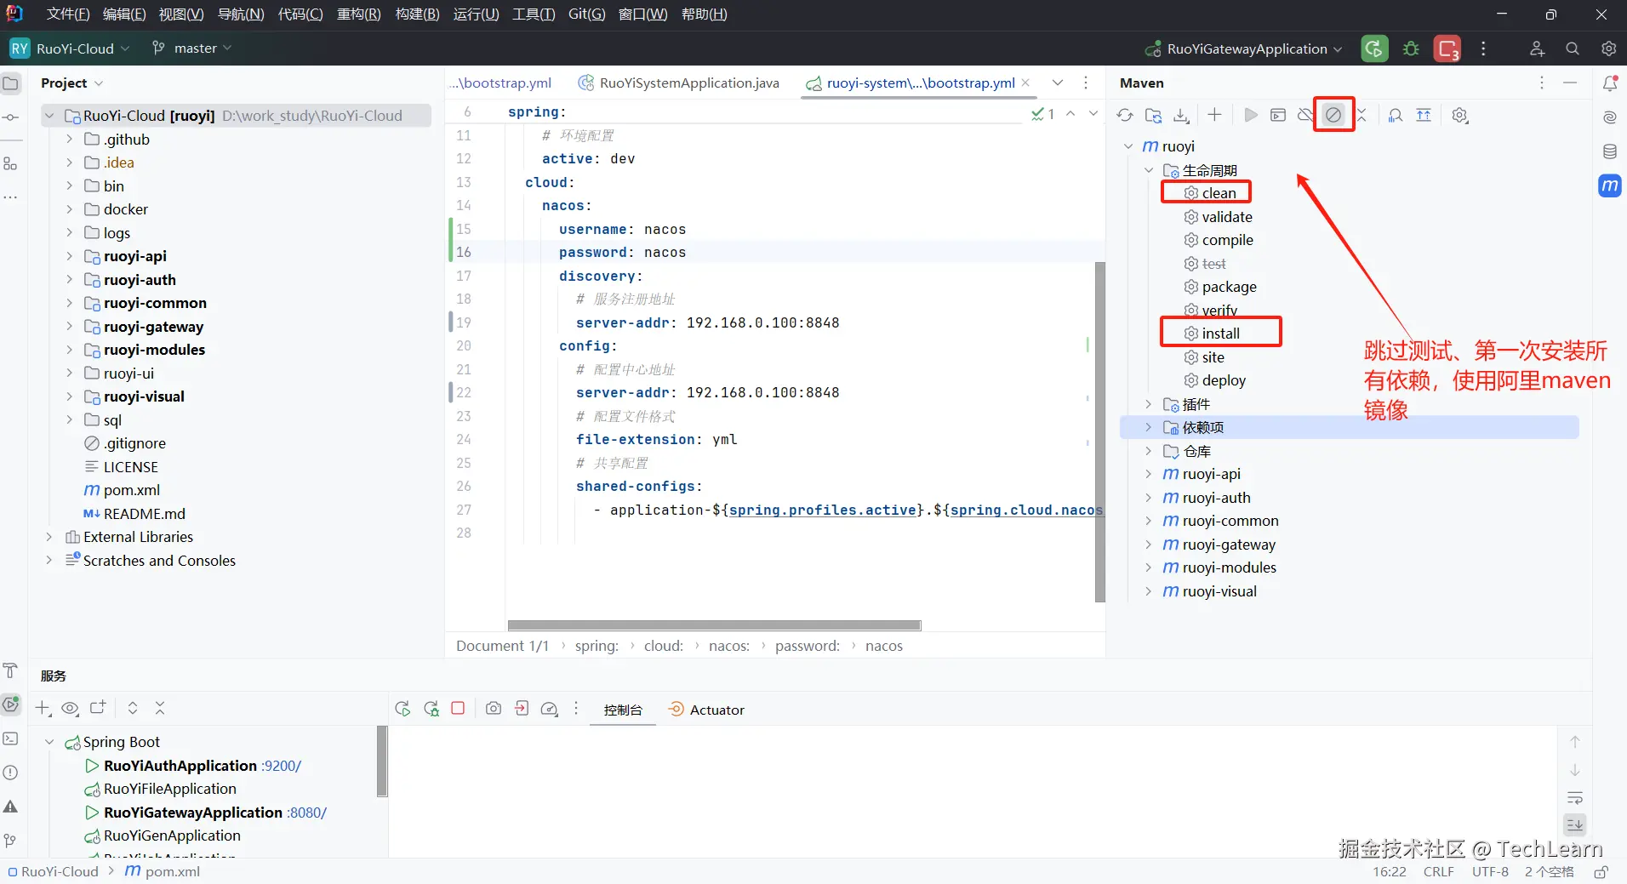Open the AI Assistant spiral icon
The width and height of the screenshot is (1627, 884).
[x=1610, y=117]
